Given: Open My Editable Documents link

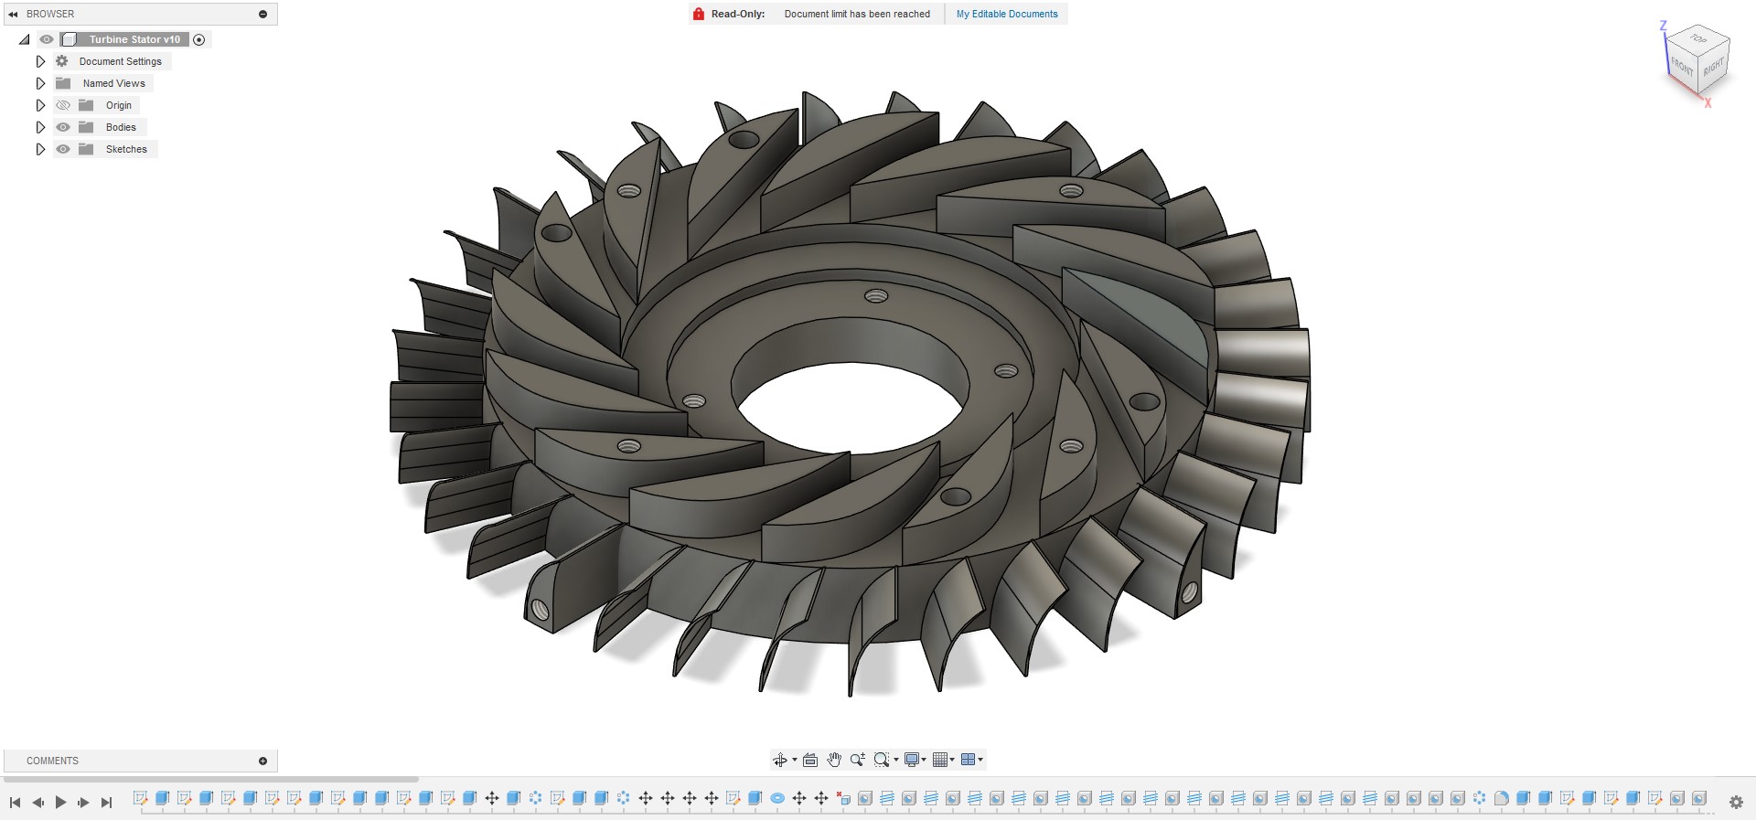Looking at the screenshot, I should coord(1007,14).
